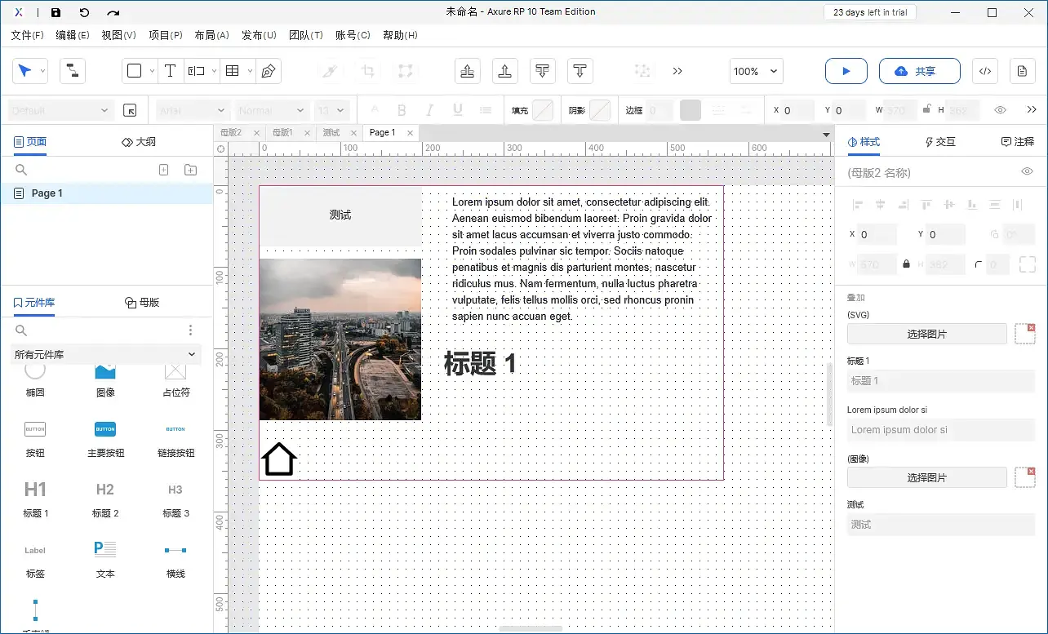
Task: Open the 所有元件库 library dropdown
Action: [106, 354]
